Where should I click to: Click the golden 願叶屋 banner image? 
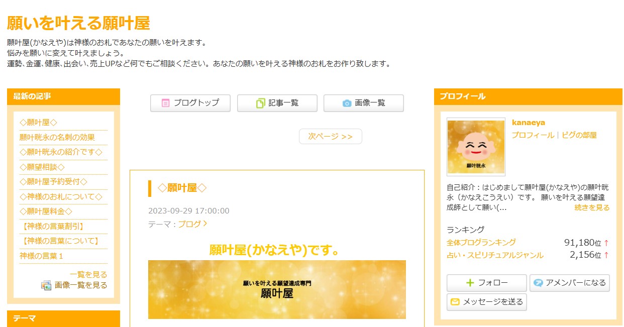pos(277,289)
